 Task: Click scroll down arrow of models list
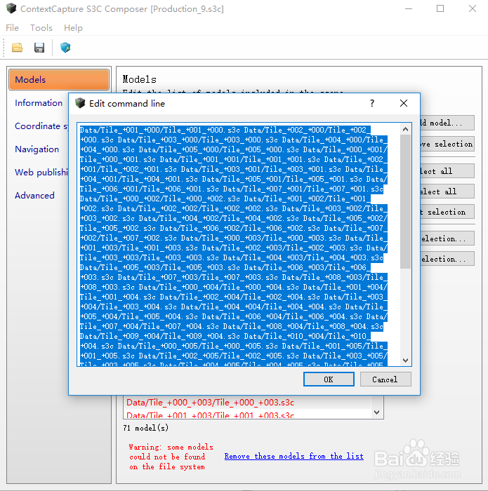pos(377,412)
